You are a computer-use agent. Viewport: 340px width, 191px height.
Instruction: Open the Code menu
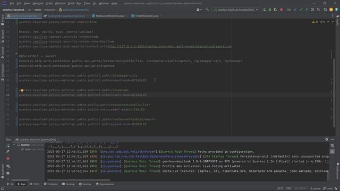pyautogui.click(x=49, y=3)
